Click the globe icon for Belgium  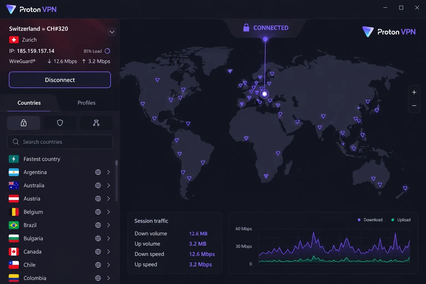(98, 212)
